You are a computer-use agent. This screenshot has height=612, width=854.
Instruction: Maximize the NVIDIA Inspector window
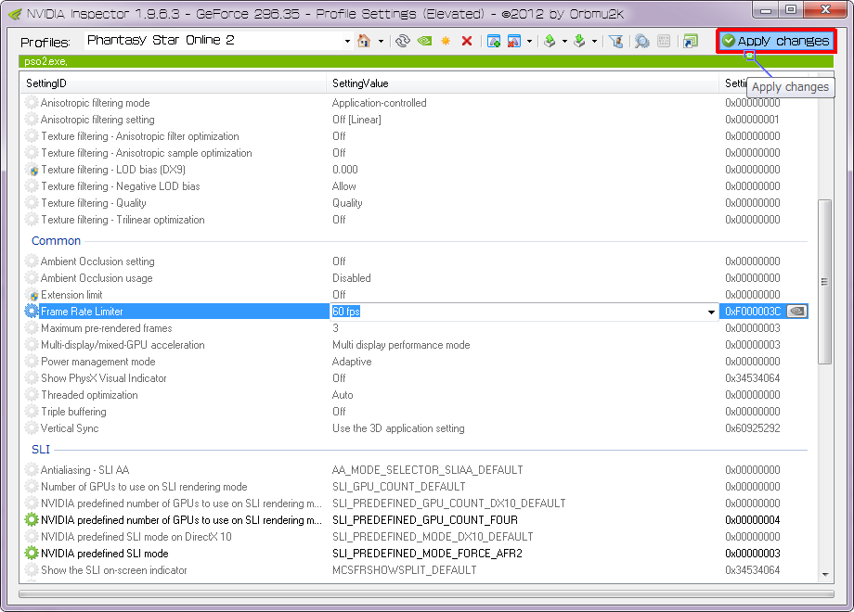790,9
